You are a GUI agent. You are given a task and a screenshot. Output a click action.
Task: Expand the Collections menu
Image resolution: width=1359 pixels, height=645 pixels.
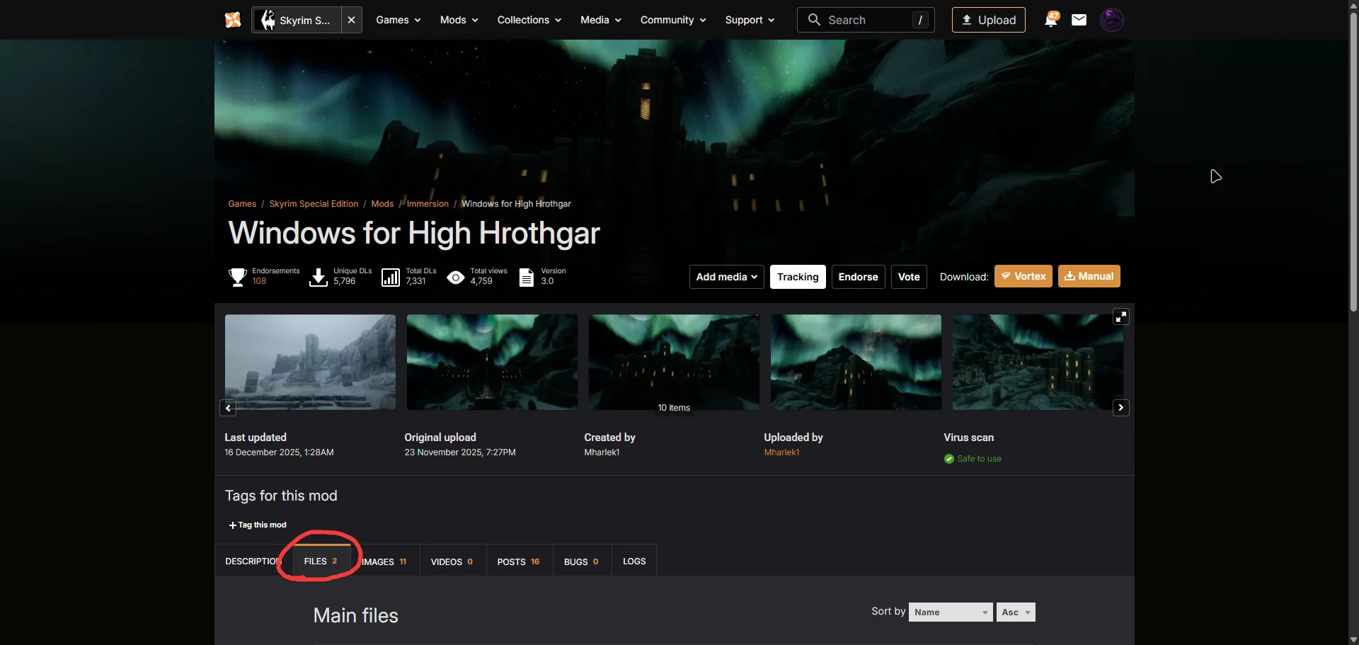click(529, 20)
